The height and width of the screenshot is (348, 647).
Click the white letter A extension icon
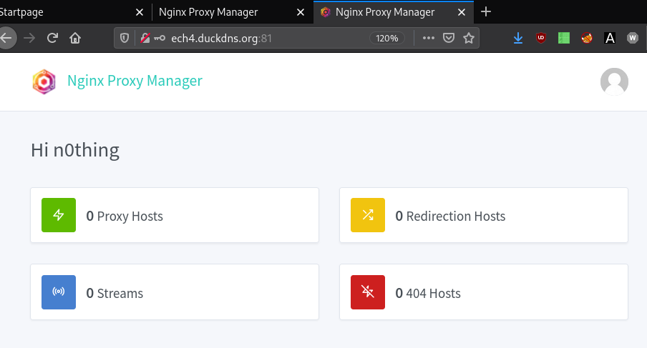point(610,39)
